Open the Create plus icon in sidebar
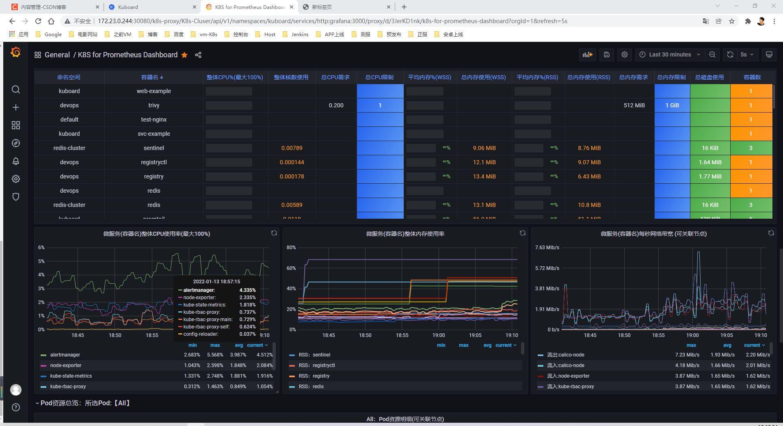This screenshot has height=426, width=783. pyautogui.click(x=16, y=107)
